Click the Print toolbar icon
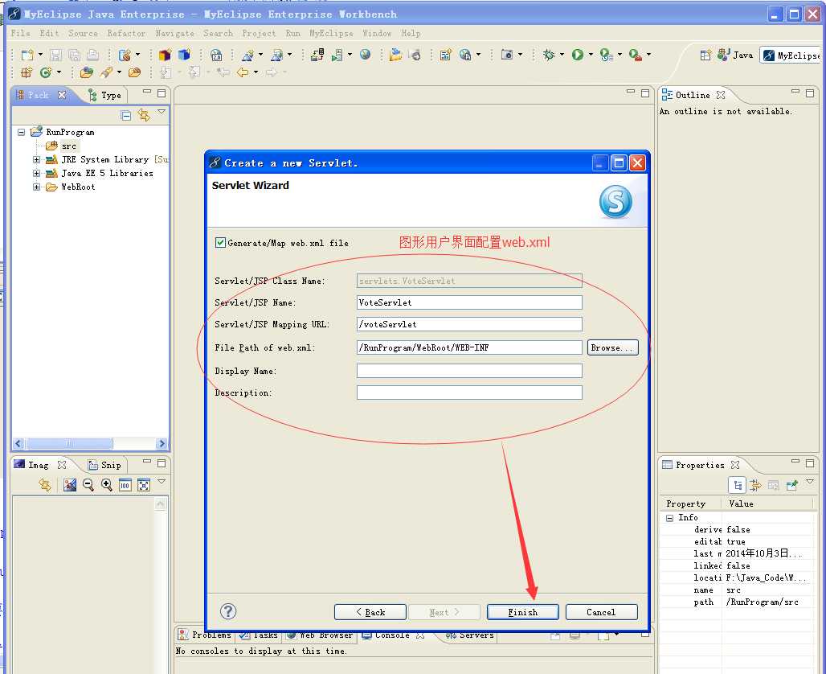Viewport: 826px width, 674px height. click(92, 55)
